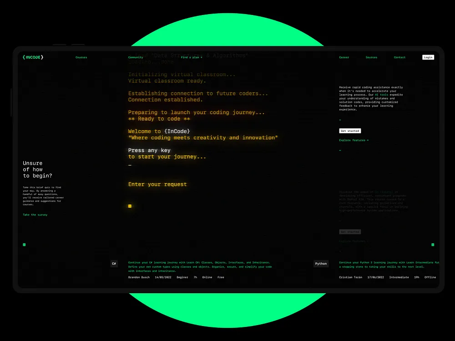
Task: Open the Community menu
Action: (x=136, y=57)
